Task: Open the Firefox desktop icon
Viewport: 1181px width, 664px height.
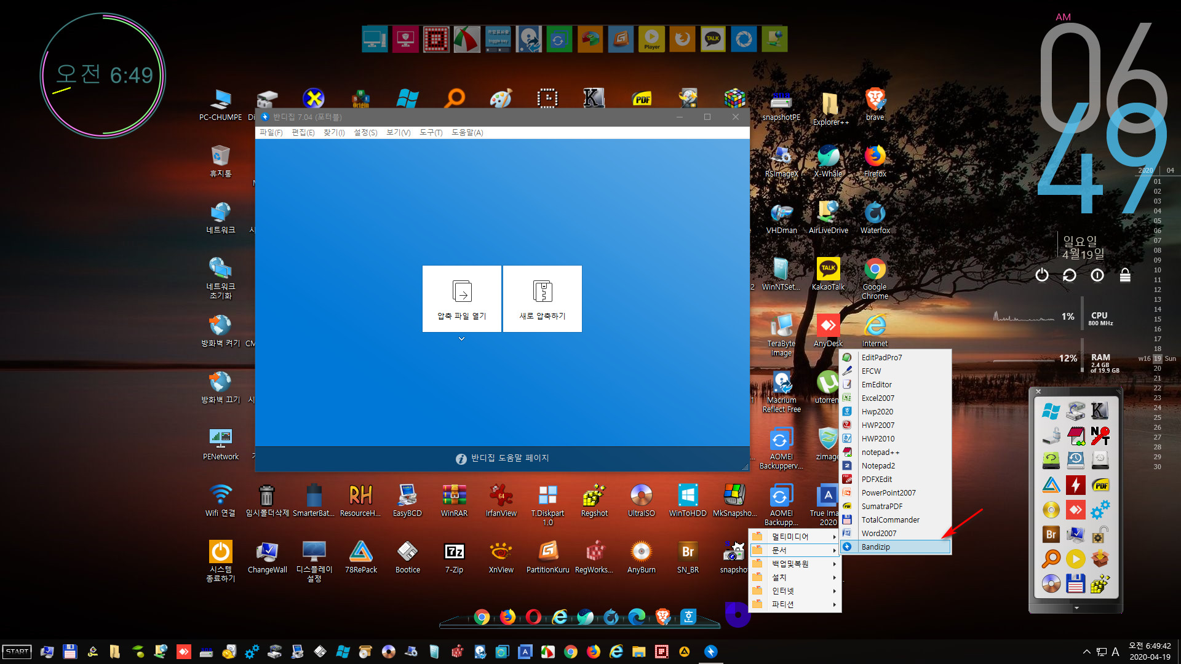Action: point(875,161)
